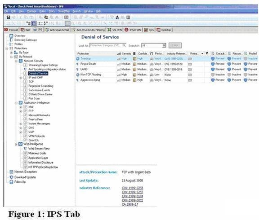
Task: Open the CAN-1999-0015 reference link
Action: (132, 200)
